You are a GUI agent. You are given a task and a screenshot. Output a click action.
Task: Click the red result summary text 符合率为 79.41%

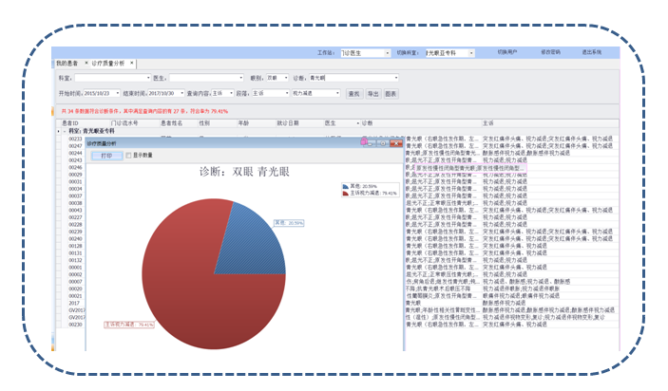pyautogui.click(x=209, y=111)
